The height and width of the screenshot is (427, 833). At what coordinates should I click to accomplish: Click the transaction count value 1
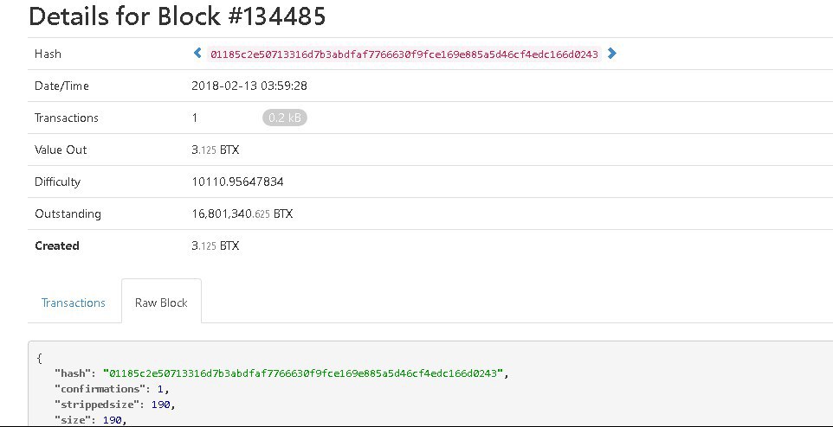195,118
